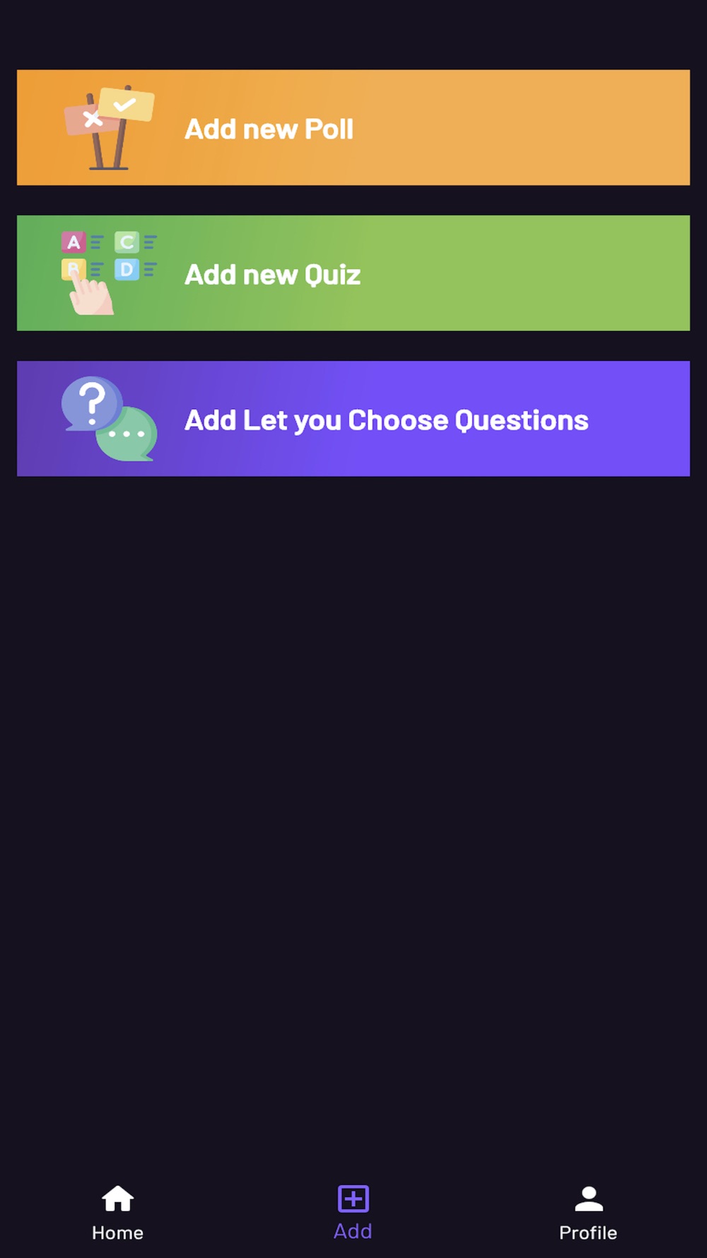Image resolution: width=707 pixels, height=1258 pixels.
Task: Click the red X sign on poll icon
Action: (90, 119)
